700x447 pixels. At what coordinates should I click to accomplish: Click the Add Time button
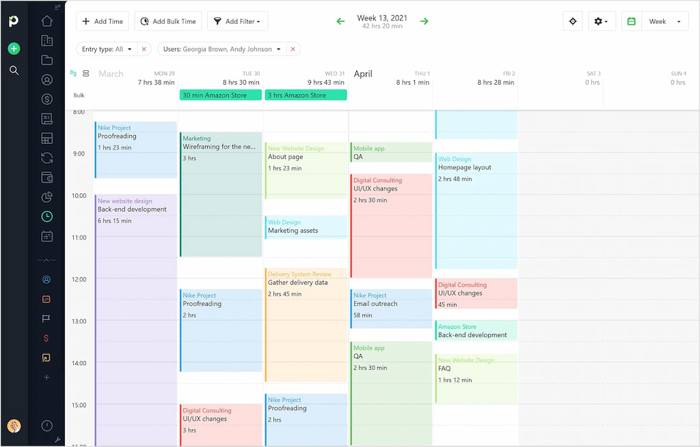(103, 21)
